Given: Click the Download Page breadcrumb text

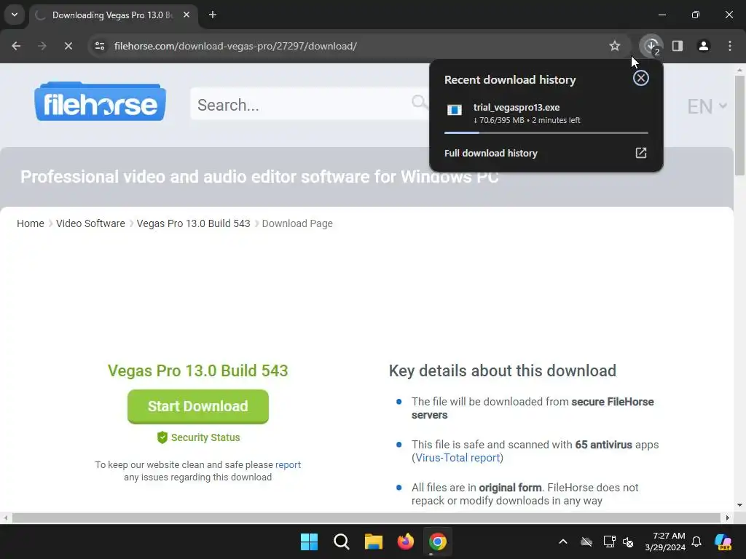Looking at the screenshot, I should [297, 223].
